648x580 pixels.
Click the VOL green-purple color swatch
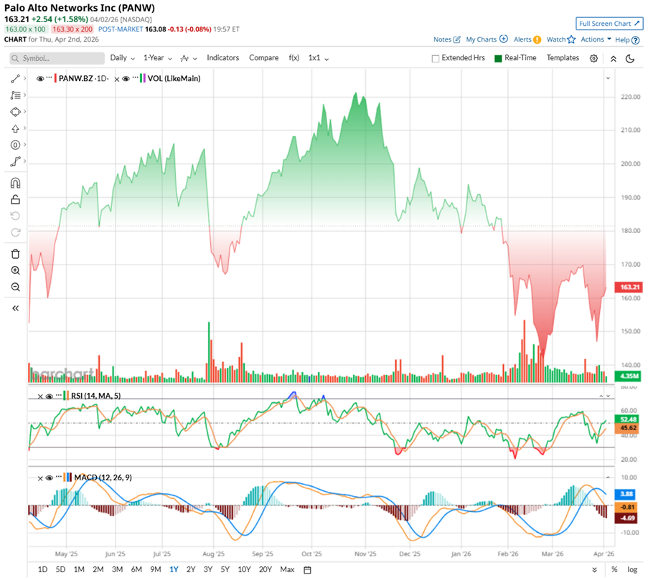143,78
